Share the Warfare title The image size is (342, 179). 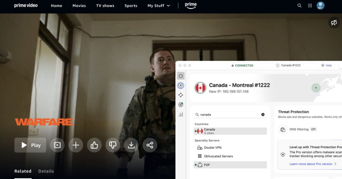(x=150, y=145)
